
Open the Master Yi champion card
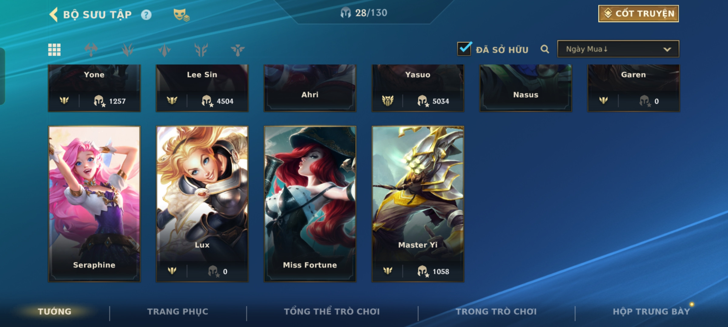tap(418, 204)
